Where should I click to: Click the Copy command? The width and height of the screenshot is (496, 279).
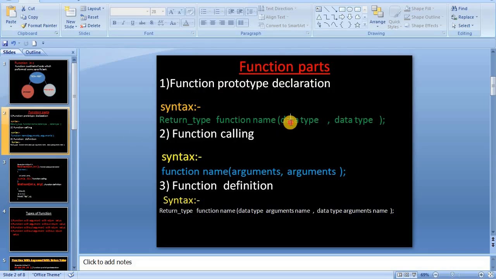pos(29,17)
